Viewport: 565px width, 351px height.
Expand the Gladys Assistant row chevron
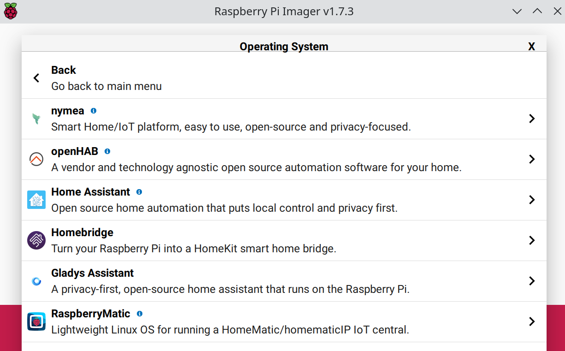[532, 281]
